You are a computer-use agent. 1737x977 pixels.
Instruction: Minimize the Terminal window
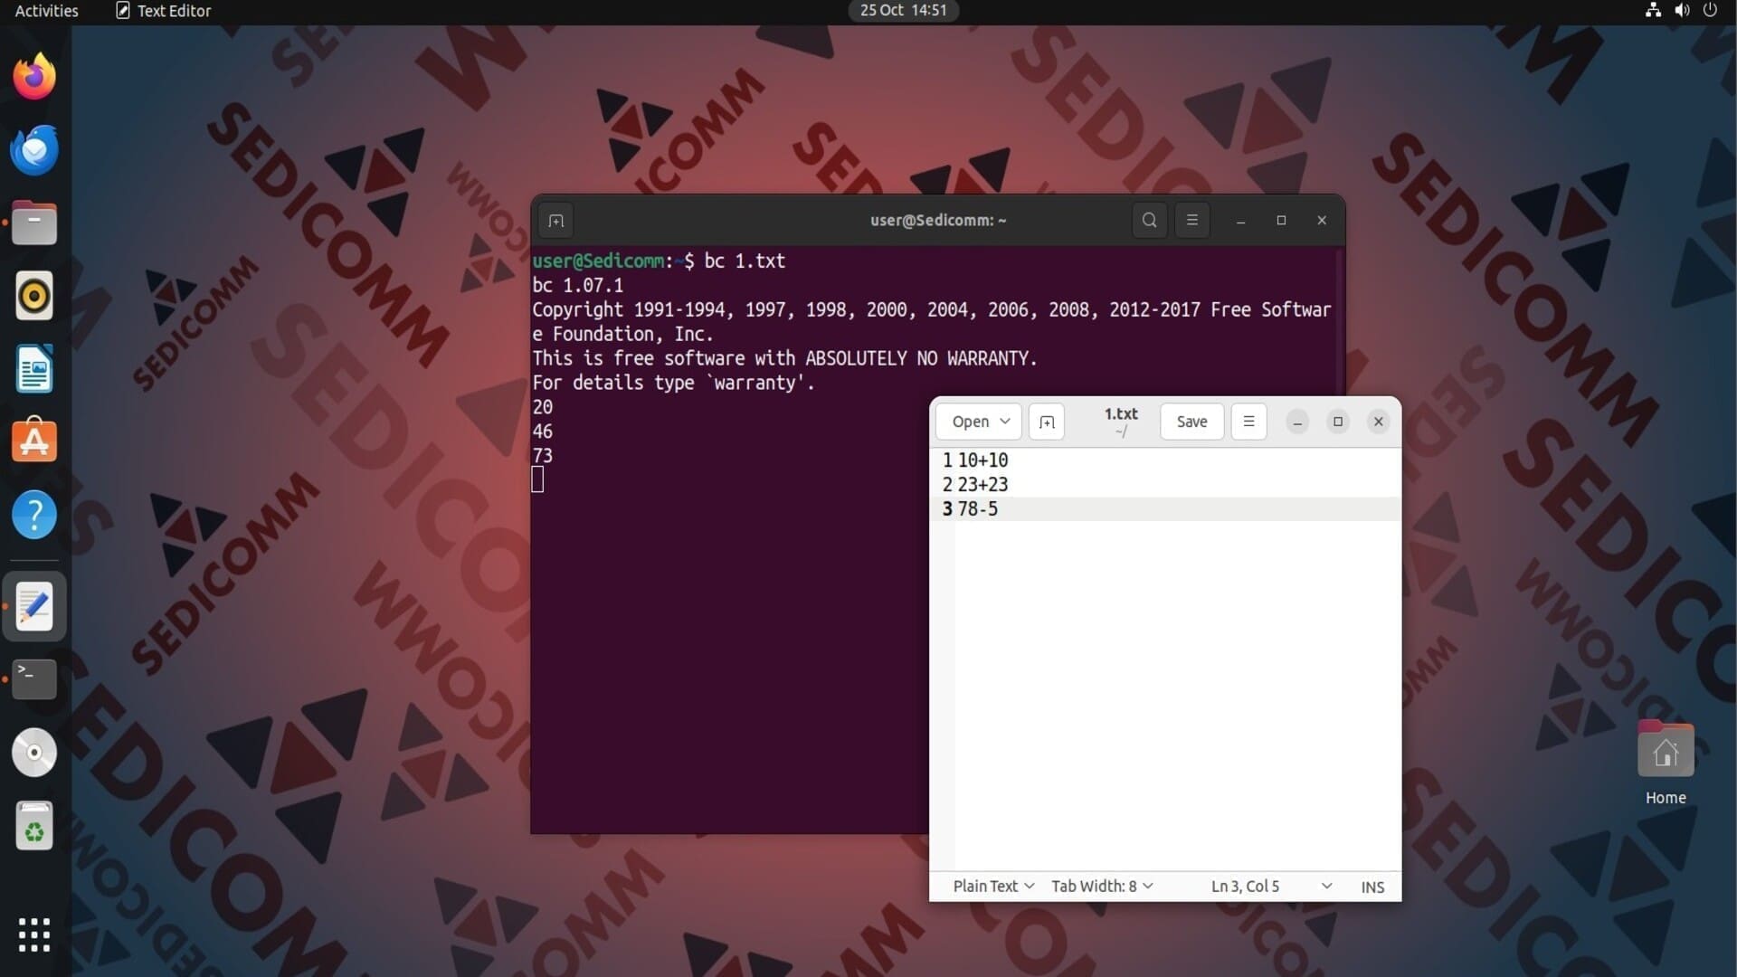[x=1241, y=220]
